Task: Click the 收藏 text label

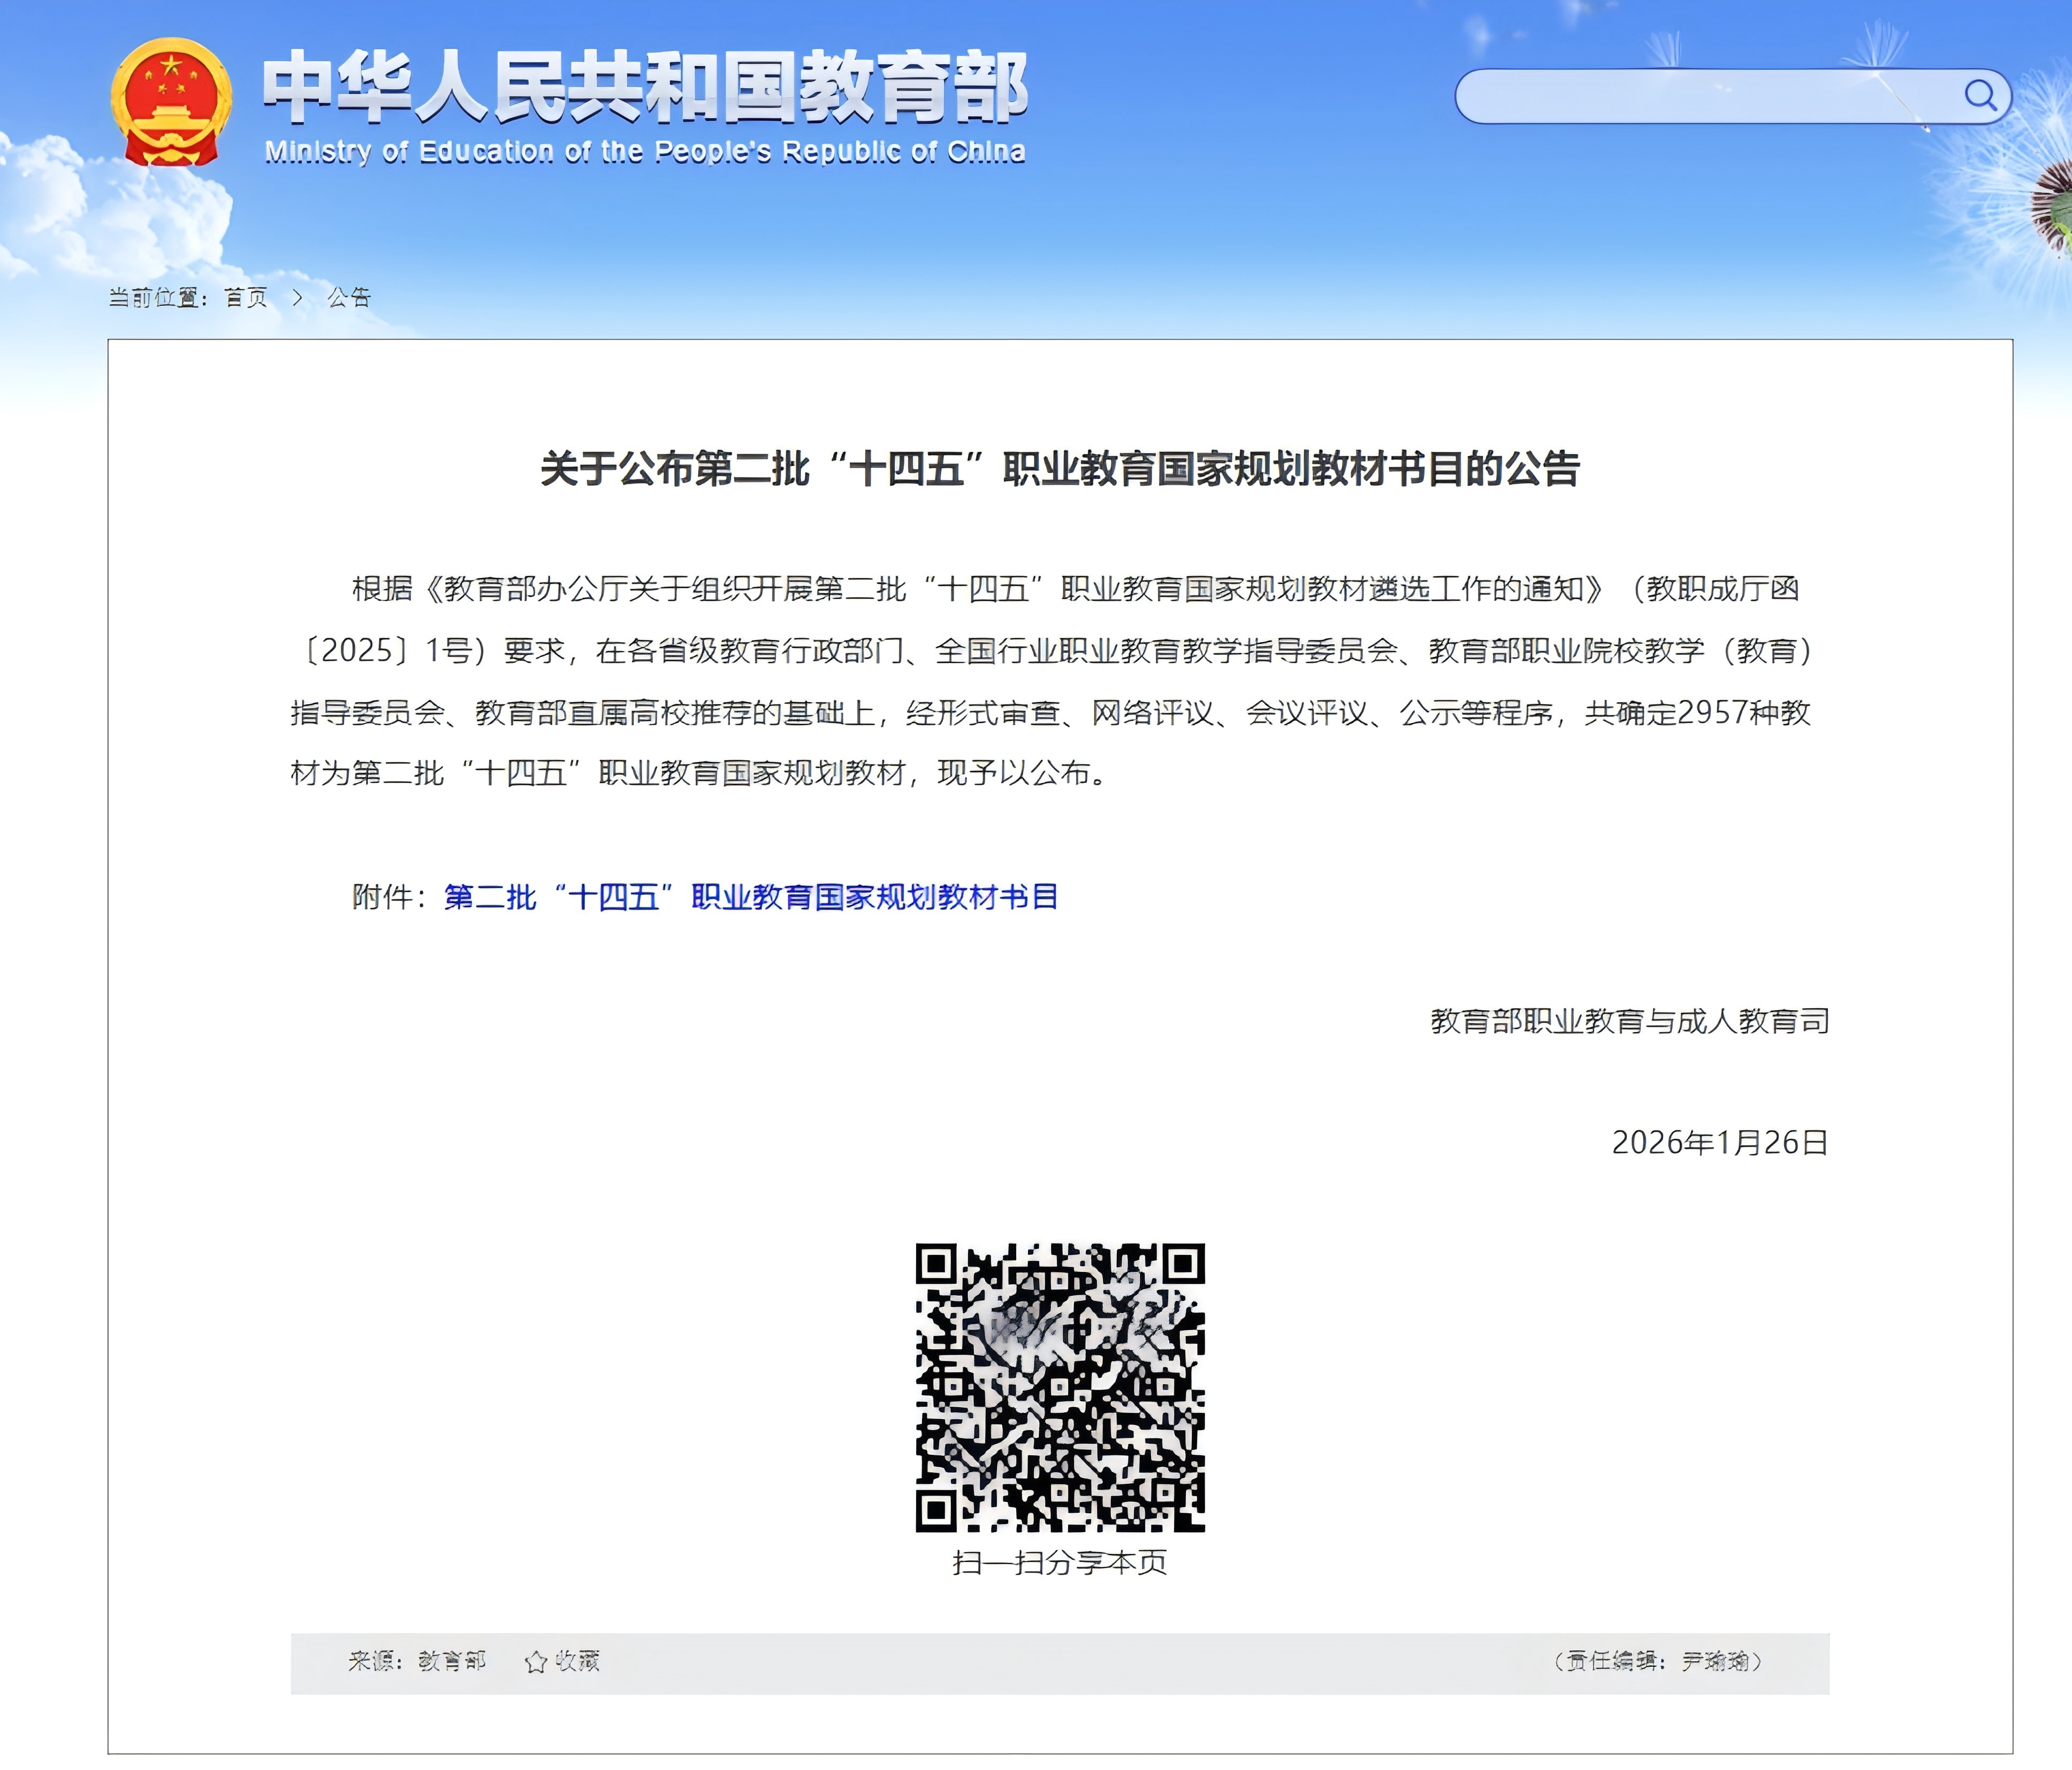Action: tap(577, 1661)
